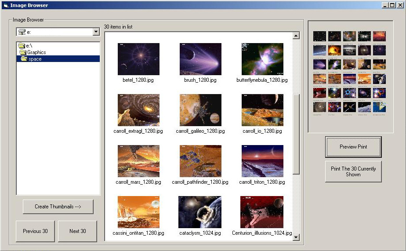The width and height of the screenshot is (406, 251).
Task: Click the Image Browser title bar icon
Action: [x=5, y=5]
